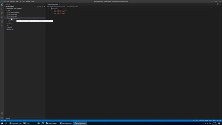This screenshot has height=125, width=222.
Task: Click the app breadcrumb segment
Action: pyautogui.click(x=64, y=7)
